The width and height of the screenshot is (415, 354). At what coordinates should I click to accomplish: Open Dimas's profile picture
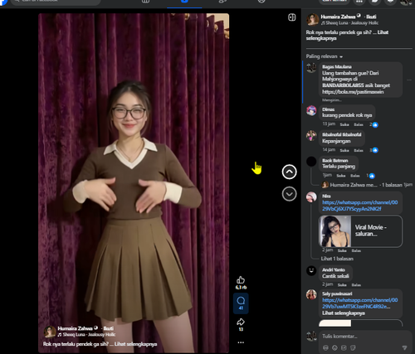coord(311,110)
